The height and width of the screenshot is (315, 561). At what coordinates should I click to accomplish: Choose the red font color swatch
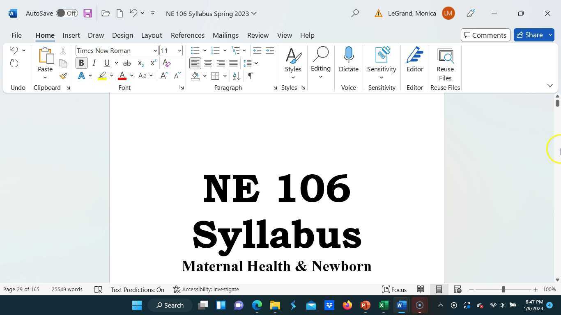click(122, 76)
